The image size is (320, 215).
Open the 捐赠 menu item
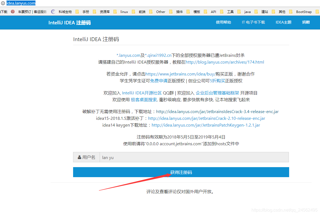coord(306,22)
